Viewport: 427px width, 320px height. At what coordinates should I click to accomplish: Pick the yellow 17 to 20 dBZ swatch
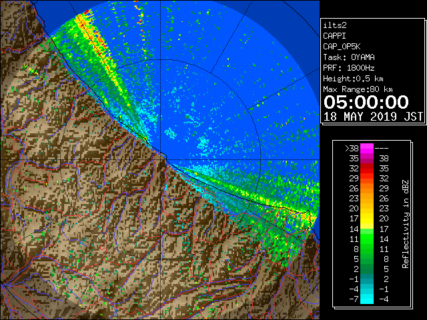point(367,219)
